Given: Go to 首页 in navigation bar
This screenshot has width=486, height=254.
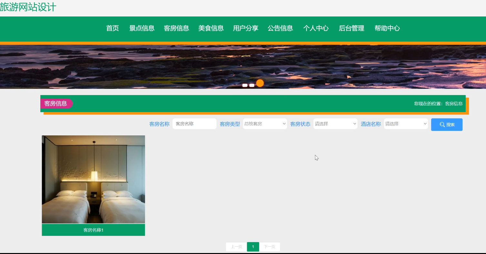Looking at the screenshot, I should click(113, 28).
